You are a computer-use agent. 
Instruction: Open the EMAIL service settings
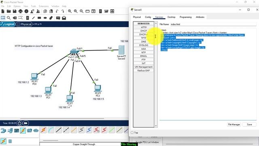(x=144, y=56)
